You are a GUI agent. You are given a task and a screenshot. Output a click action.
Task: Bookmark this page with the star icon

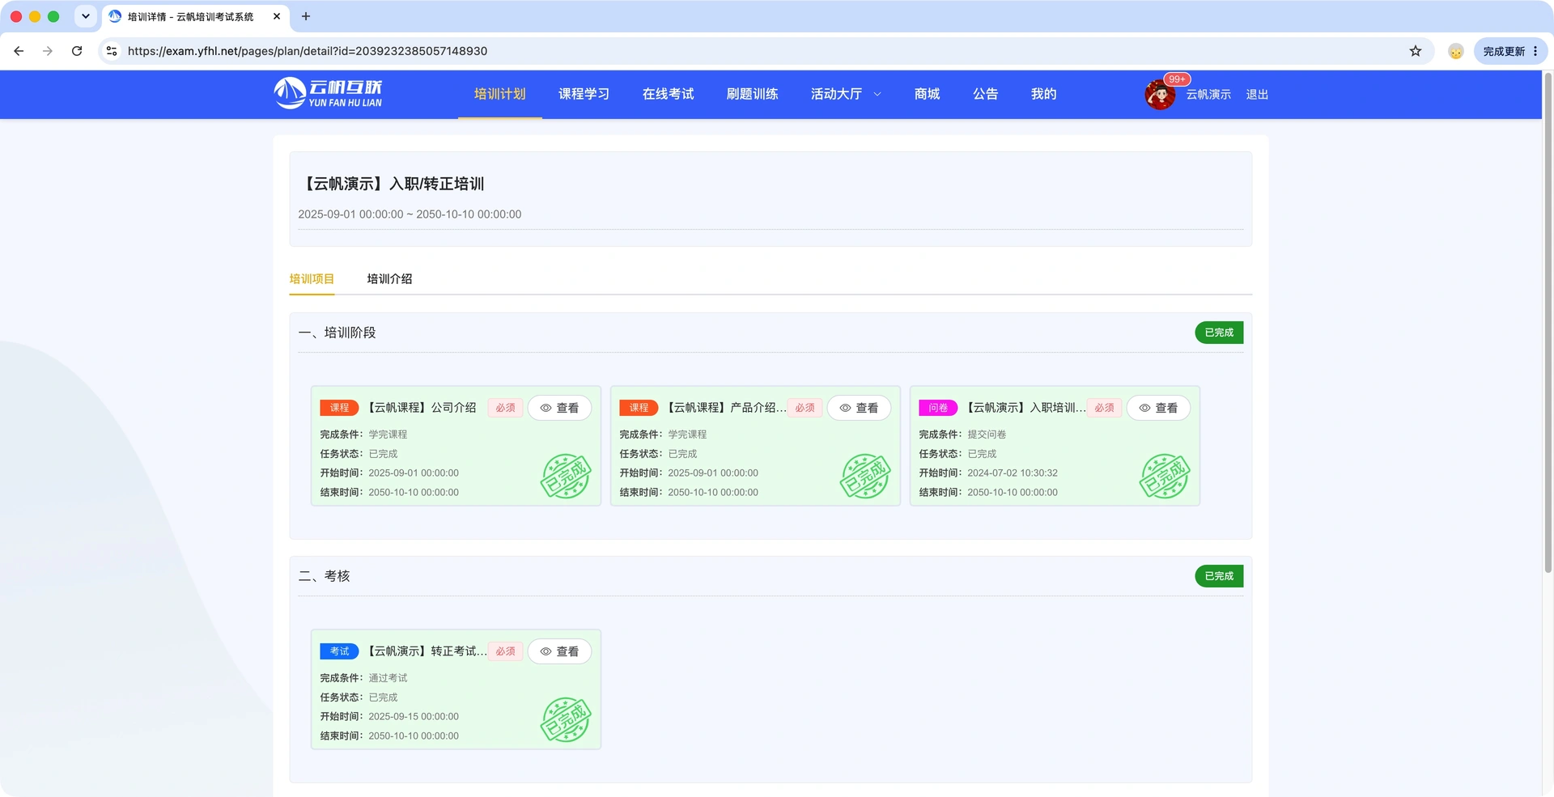(x=1416, y=51)
